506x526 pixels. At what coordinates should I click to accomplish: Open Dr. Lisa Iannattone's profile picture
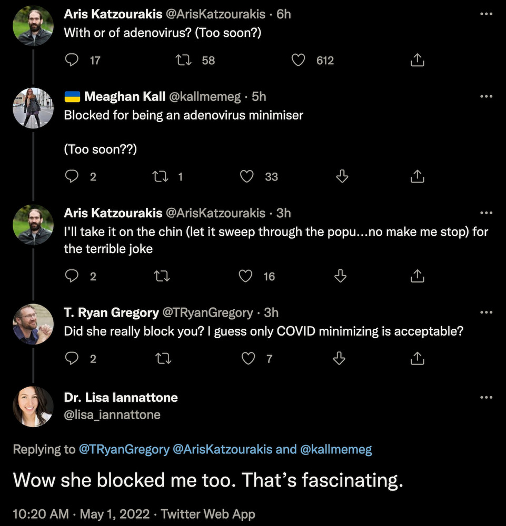point(33,406)
